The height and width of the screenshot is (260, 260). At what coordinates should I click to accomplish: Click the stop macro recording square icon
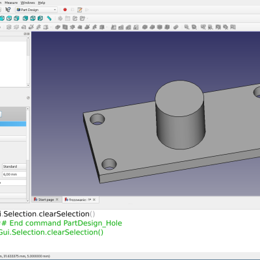point(72,10)
